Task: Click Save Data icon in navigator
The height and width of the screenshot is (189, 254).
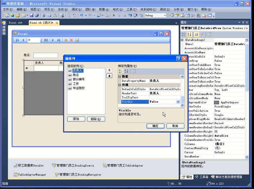Action: 77,40
